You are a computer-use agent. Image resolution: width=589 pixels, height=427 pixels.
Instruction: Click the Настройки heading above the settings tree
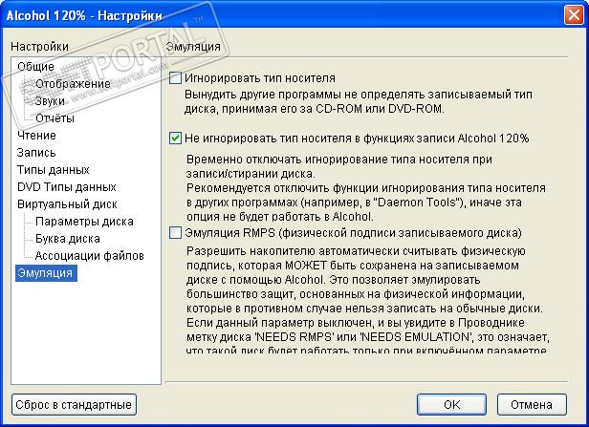pos(39,47)
